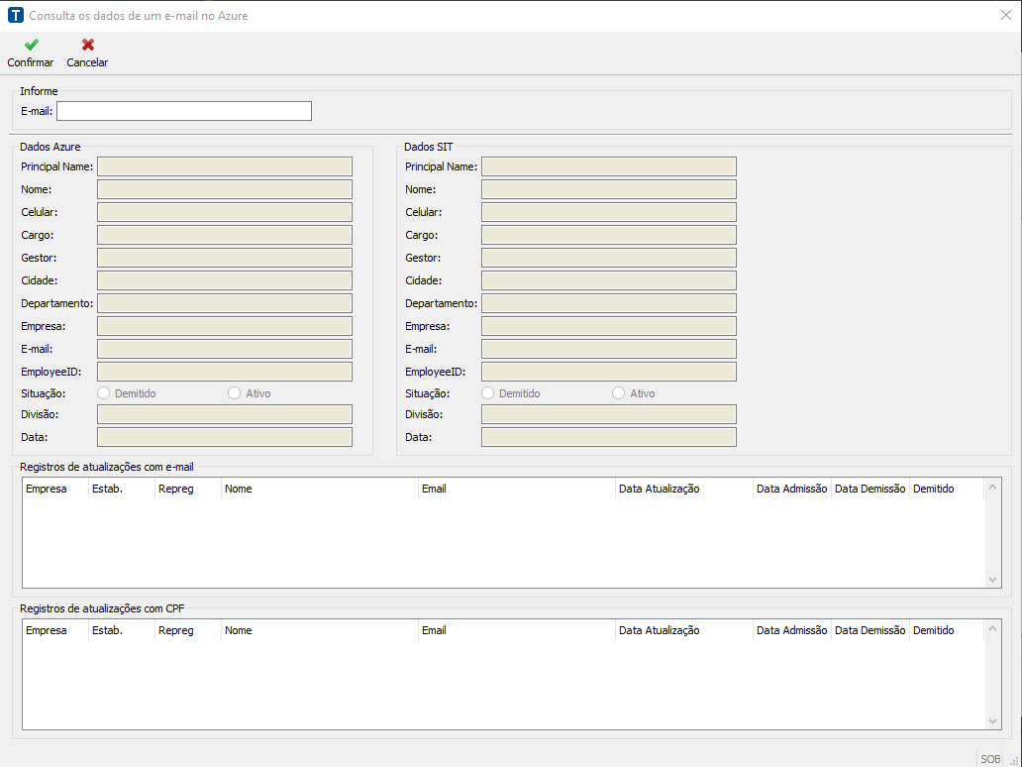
Task: Click the Gestor field in Dados SIT
Action: pyautogui.click(x=609, y=258)
